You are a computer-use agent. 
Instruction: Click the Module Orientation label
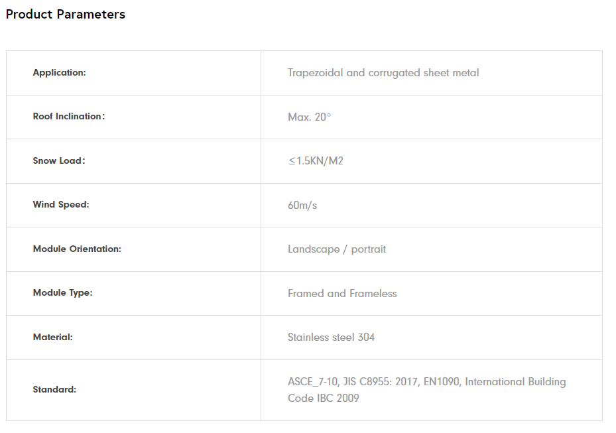pos(77,249)
